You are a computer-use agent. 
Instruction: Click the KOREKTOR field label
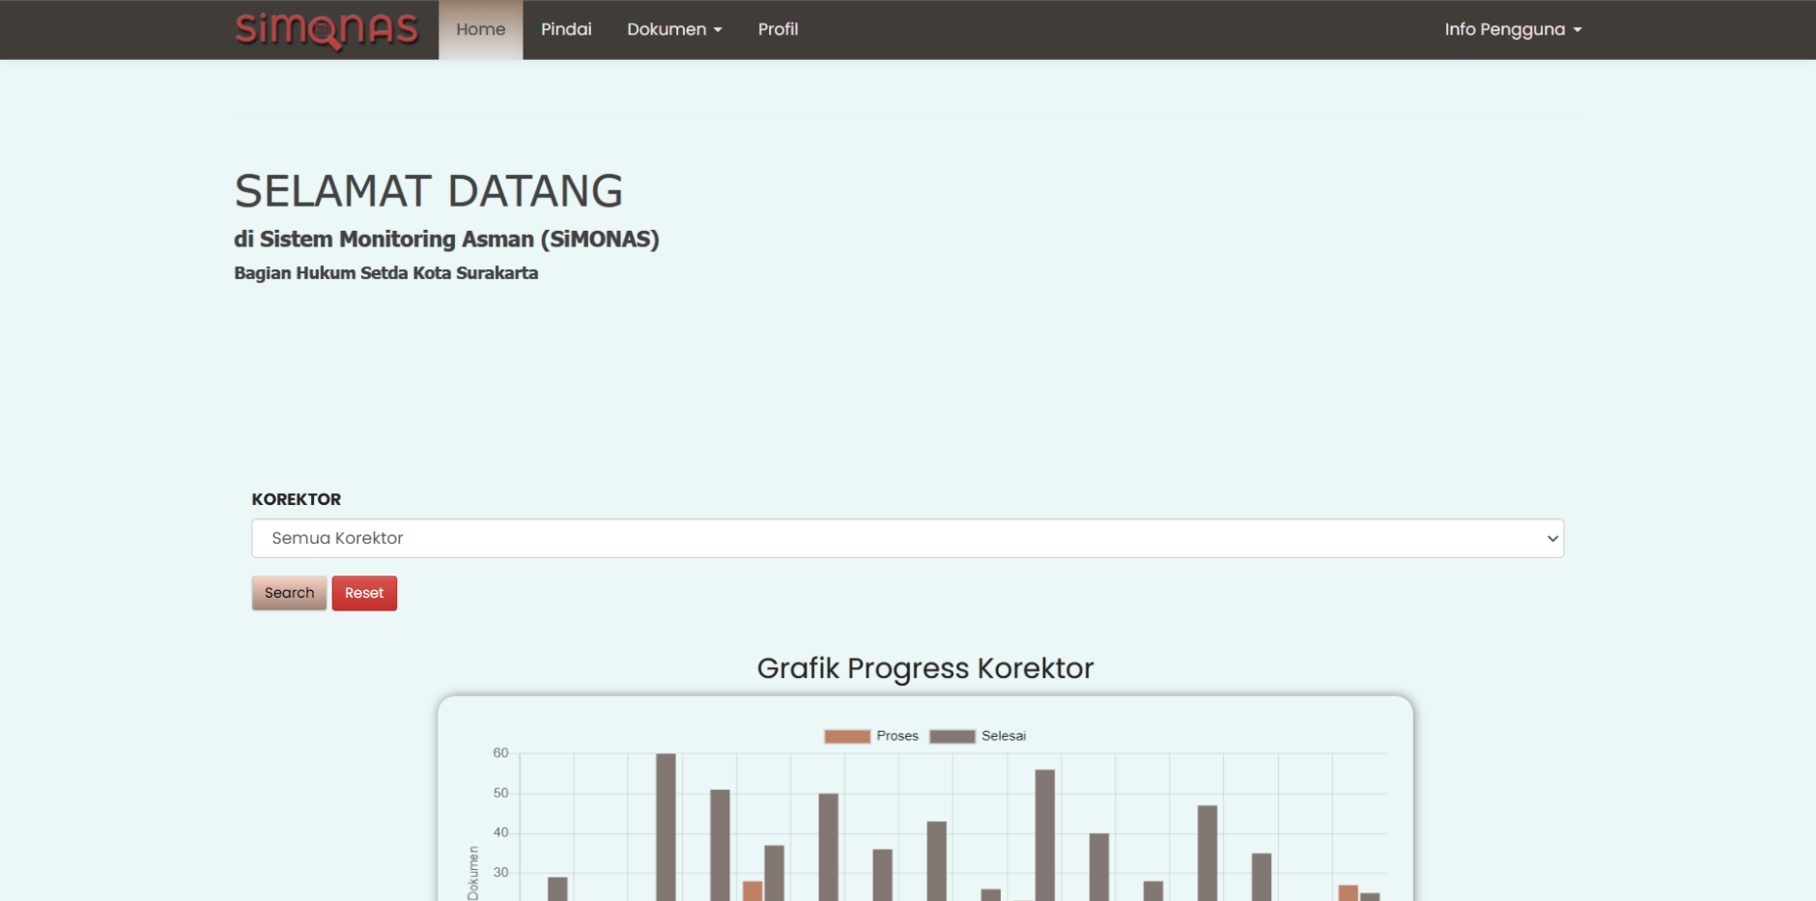(x=297, y=499)
